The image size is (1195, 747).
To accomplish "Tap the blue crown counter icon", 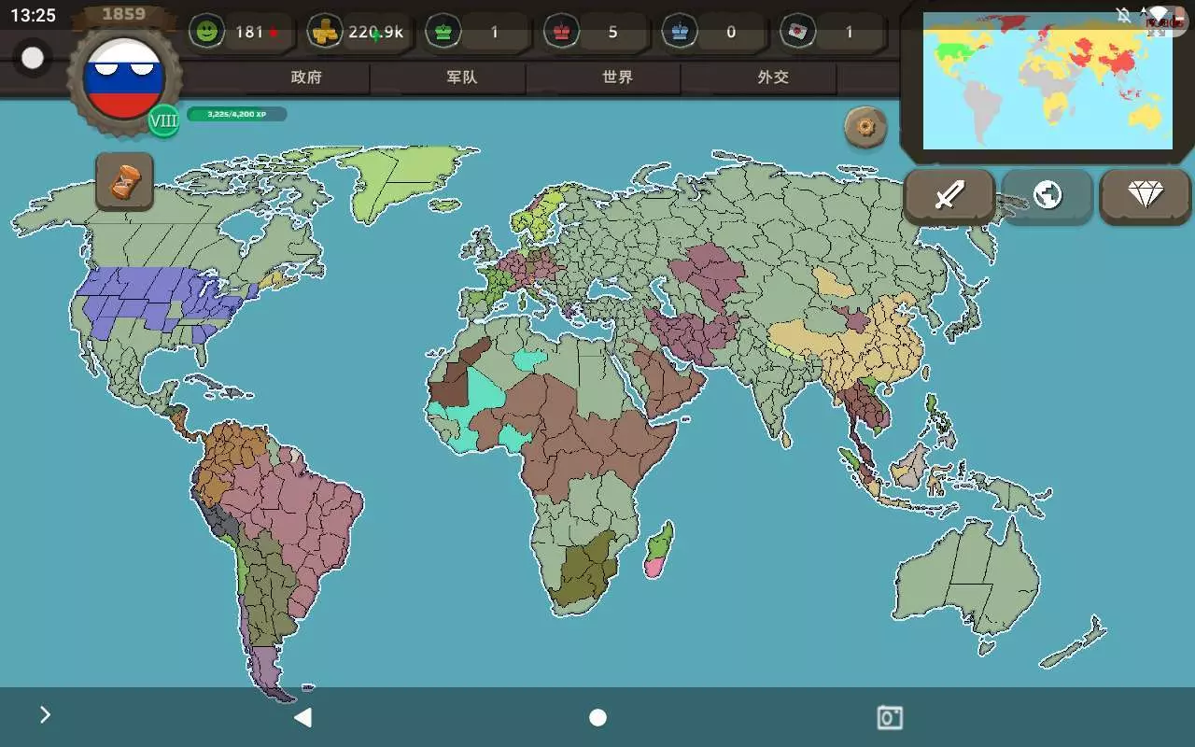I will click(x=680, y=32).
